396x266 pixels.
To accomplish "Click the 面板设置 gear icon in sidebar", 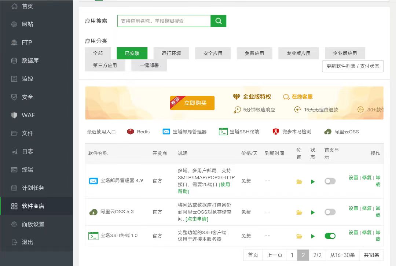I will pos(14,224).
